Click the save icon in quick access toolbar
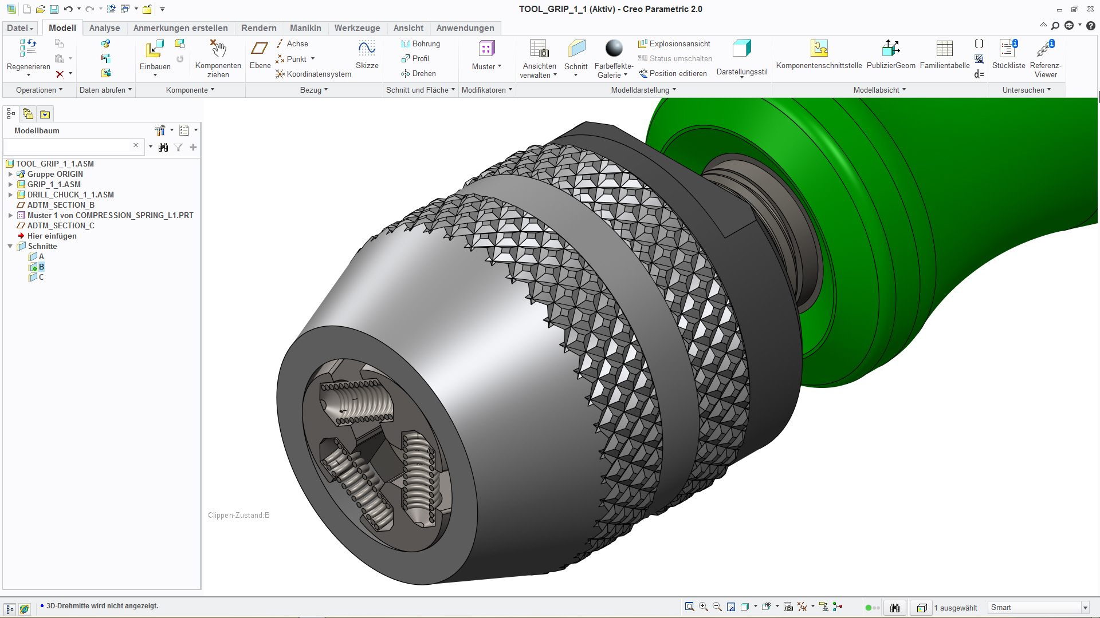This screenshot has width=1100, height=618. point(54,9)
